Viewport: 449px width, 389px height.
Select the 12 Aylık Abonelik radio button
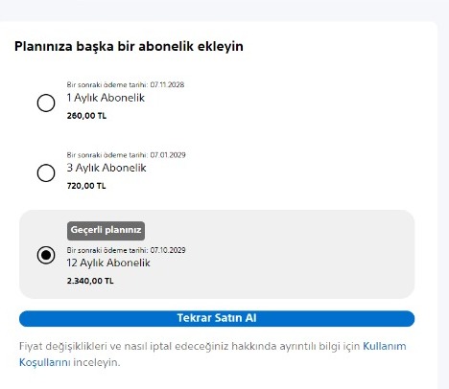coord(46,255)
